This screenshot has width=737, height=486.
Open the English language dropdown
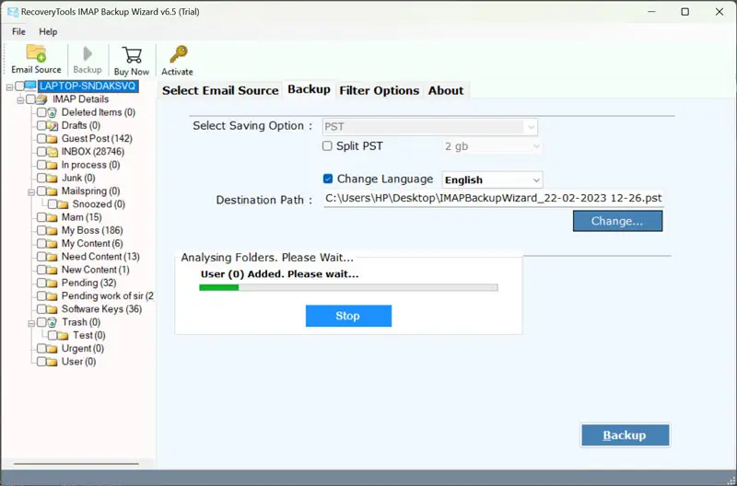tap(492, 179)
